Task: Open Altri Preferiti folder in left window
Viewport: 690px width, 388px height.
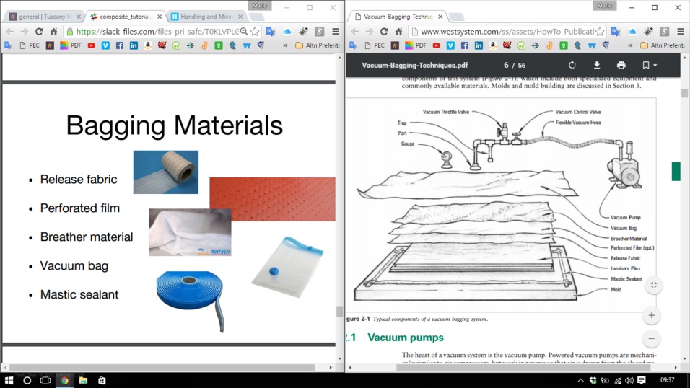Action: pos(318,45)
